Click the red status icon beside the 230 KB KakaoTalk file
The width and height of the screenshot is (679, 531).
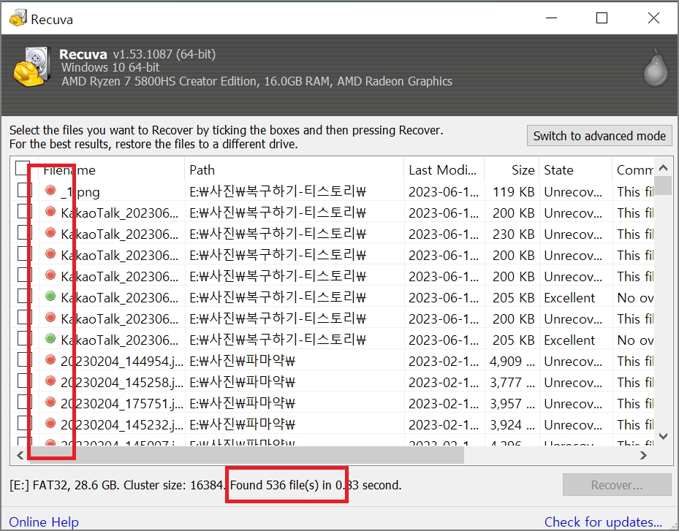click(50, 233)
